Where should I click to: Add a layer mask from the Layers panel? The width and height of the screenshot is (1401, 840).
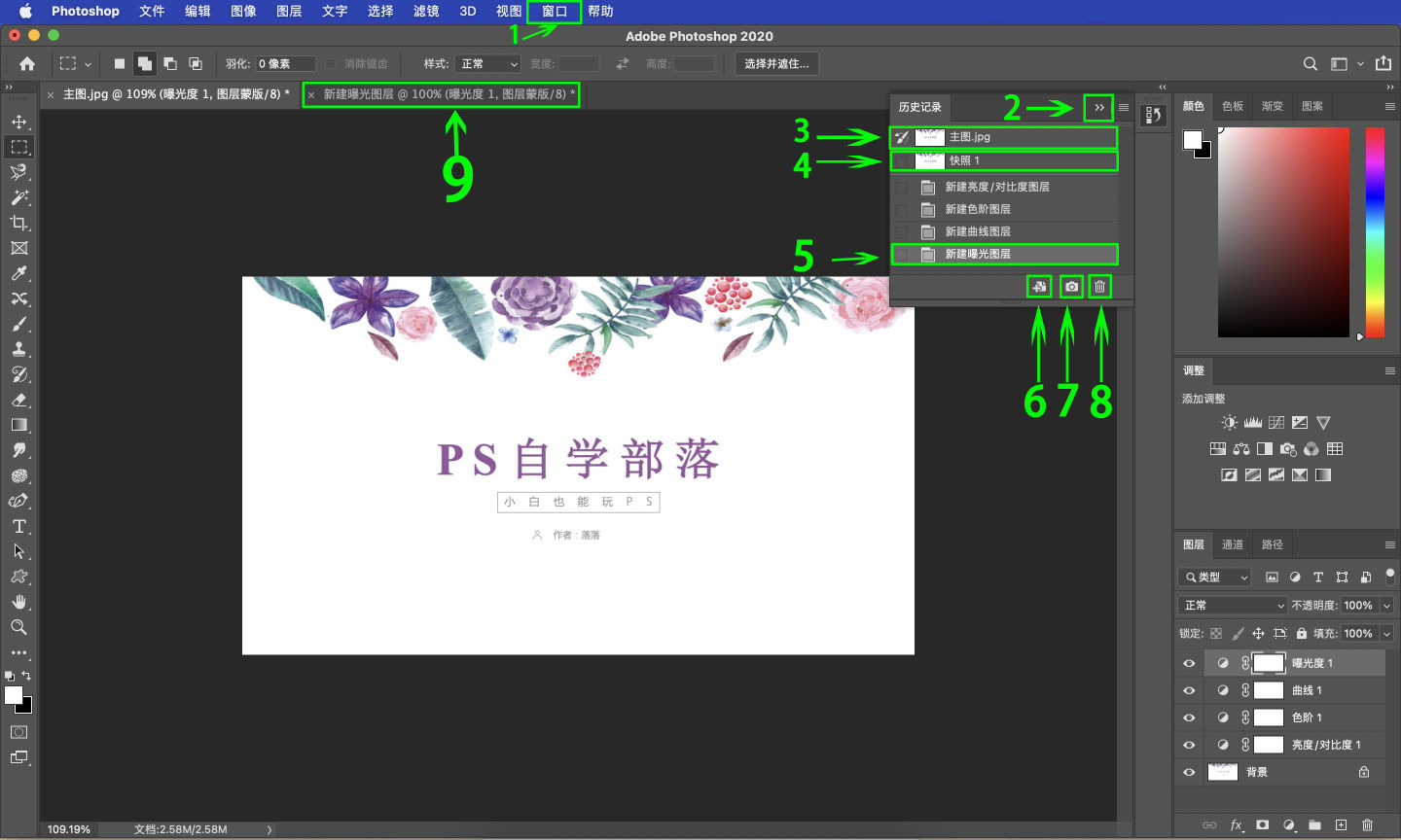click(1261, 823)
